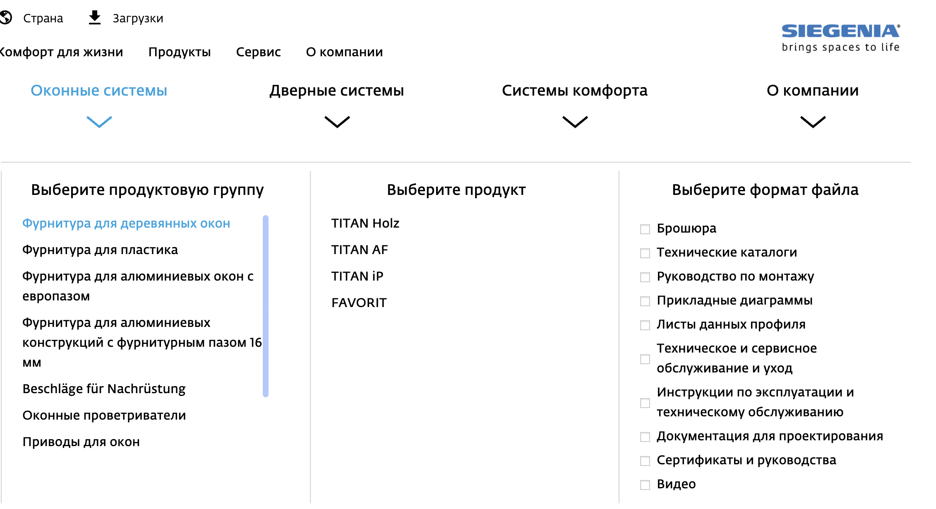This screenshot has height=509, width=936.
Task: Toggle the Видео checkbox
Action: tap(645, 485)
